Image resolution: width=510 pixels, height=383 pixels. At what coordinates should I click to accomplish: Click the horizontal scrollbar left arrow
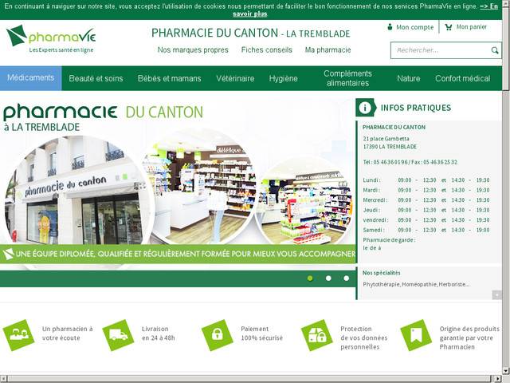tap(3, 379)
